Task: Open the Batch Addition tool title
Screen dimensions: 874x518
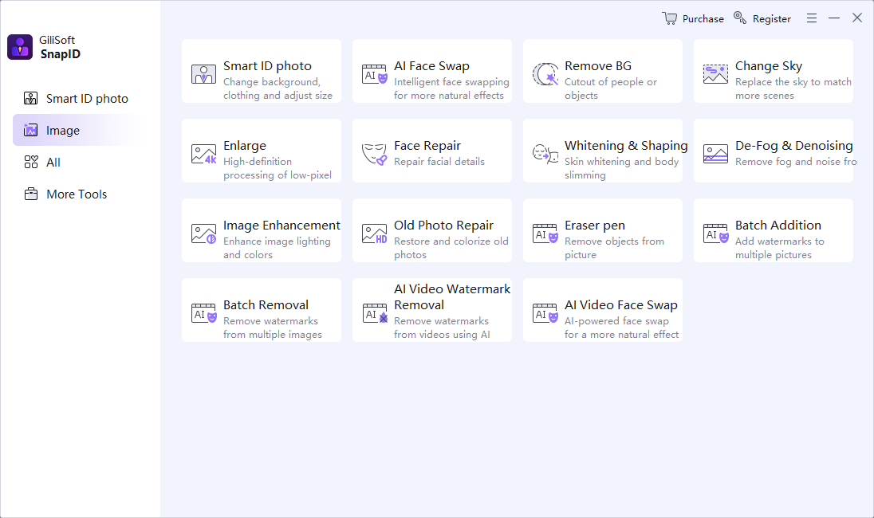Action: [778, 225]
